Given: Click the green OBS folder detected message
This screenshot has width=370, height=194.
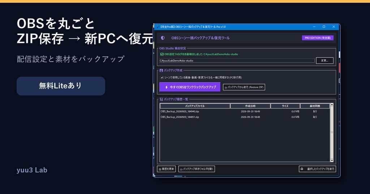Looking at the screenshot, I should (201, 54).
